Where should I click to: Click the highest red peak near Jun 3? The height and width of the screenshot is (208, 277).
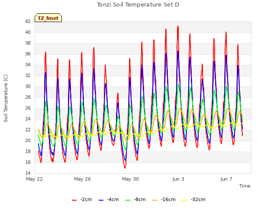pyautogui.click(x=178, y=26)
